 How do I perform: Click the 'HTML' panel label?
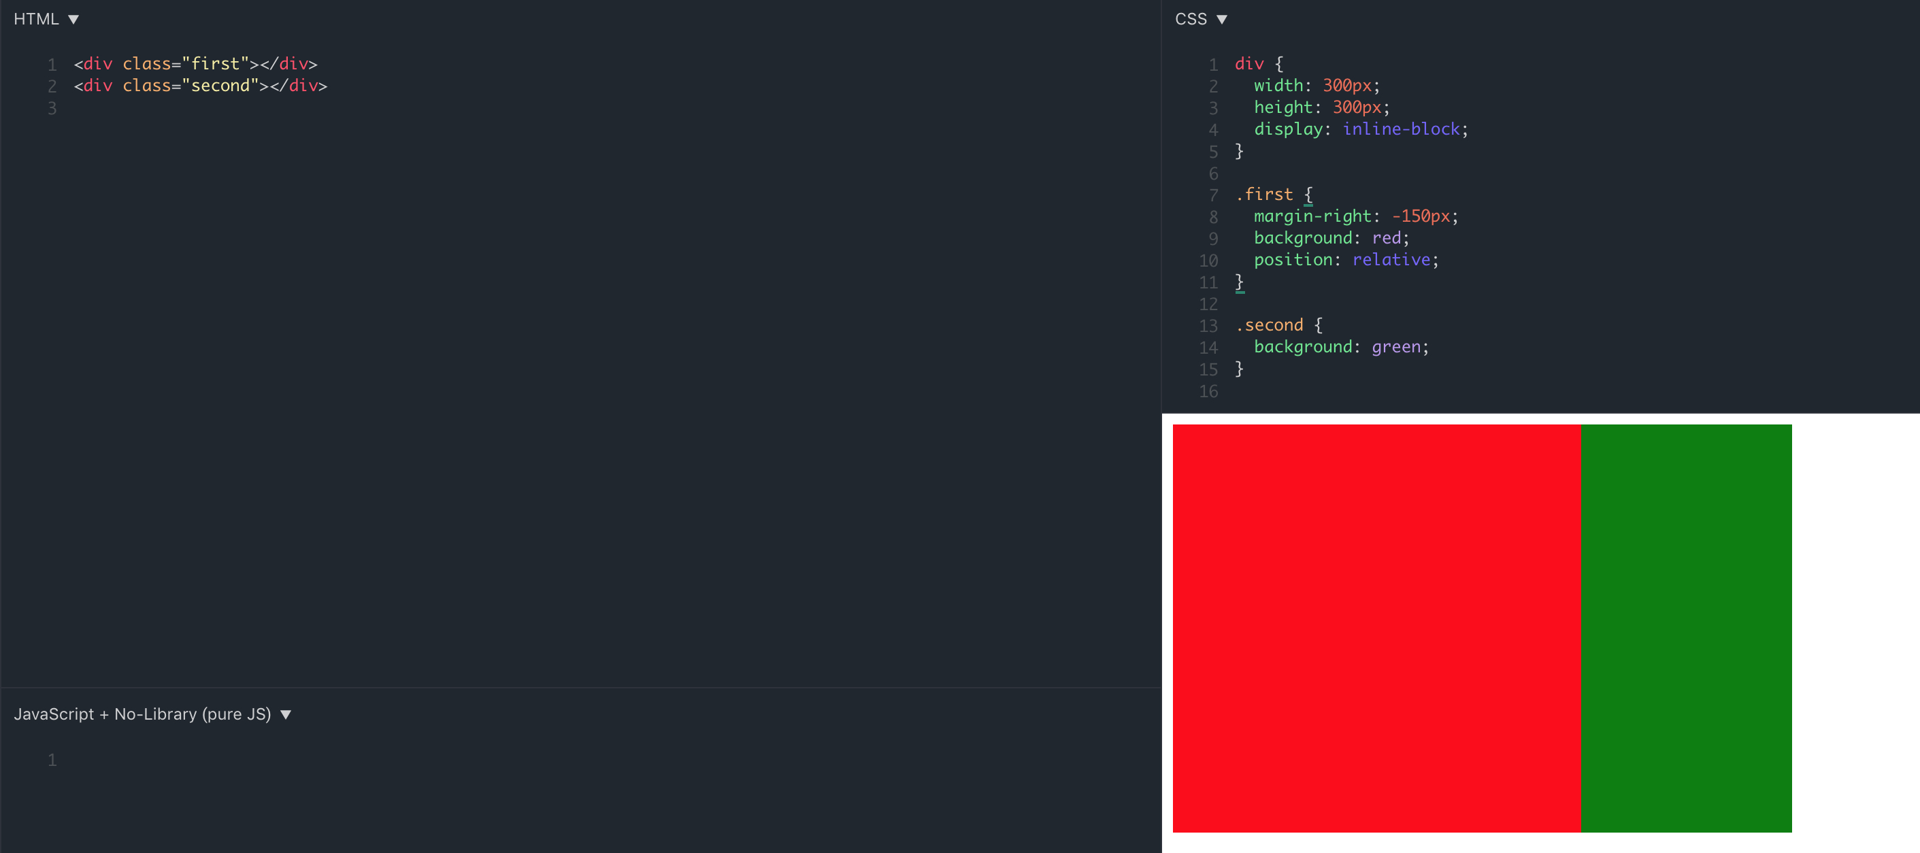[36, 19]
